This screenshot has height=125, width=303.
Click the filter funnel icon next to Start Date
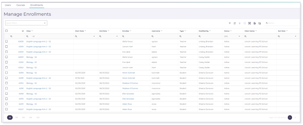tap(85, 31)
